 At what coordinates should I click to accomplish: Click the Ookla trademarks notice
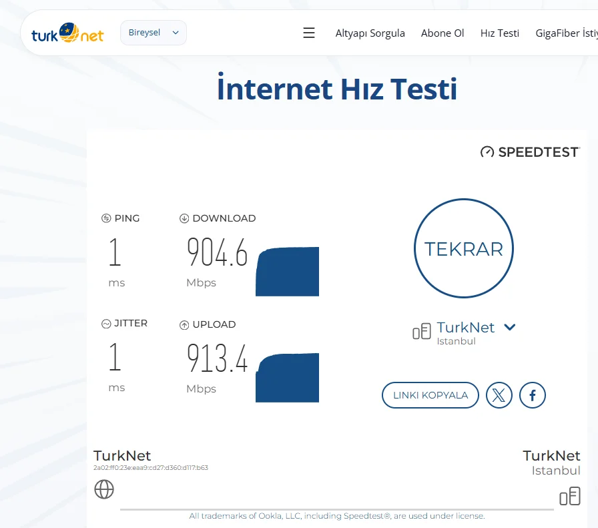tap(337, 516)
